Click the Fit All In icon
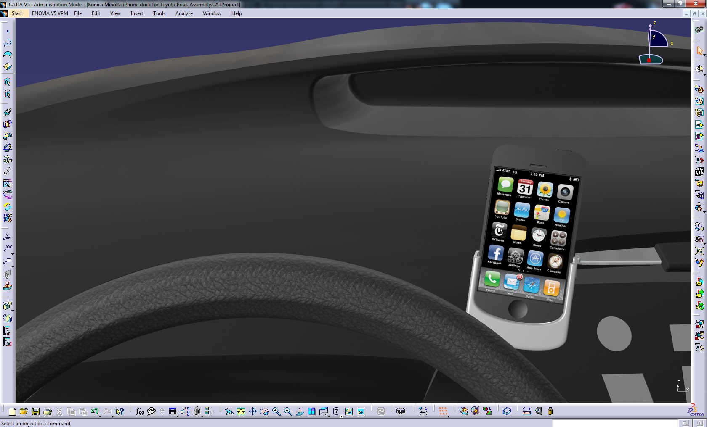The height and width of the screenshot is (427, 707). pos(241,411)
